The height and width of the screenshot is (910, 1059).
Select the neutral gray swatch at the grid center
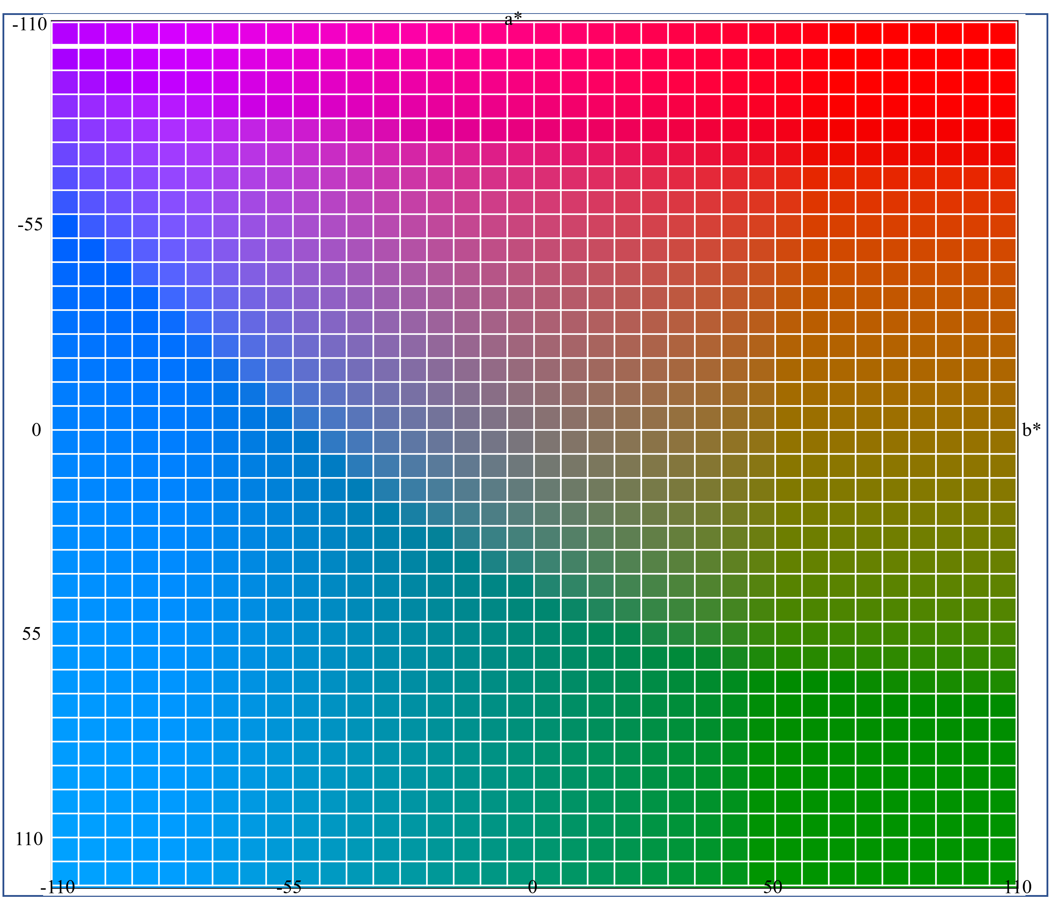point(521,441)
